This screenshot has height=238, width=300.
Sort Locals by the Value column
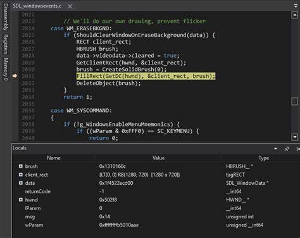point(158,158)
